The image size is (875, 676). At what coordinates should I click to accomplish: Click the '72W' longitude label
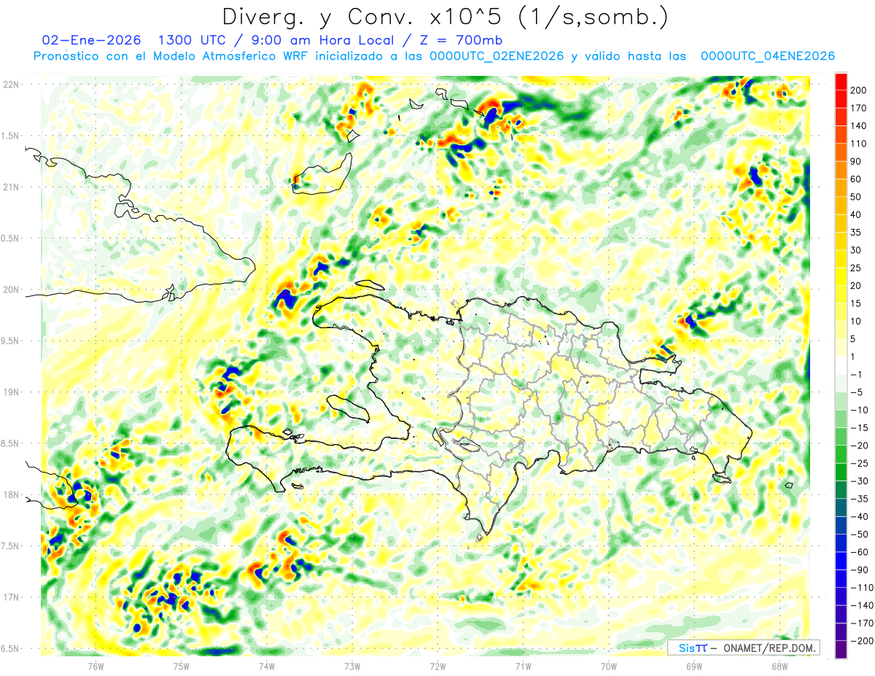(437, 666)
